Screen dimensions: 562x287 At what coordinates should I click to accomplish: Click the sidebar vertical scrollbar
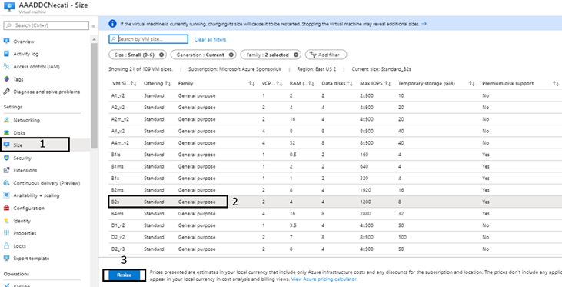94,95
